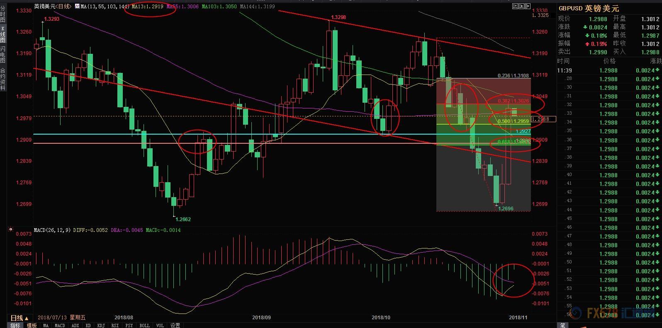Apply the MA indicator button
Image resolution: width=662 pixels, height=328 pixels.
coord(46,325)
